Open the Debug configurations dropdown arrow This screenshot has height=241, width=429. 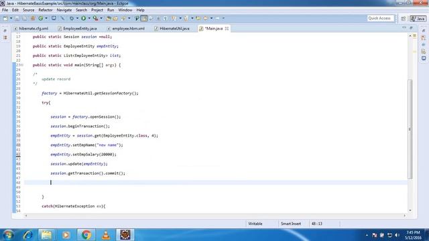click(77, 18)
